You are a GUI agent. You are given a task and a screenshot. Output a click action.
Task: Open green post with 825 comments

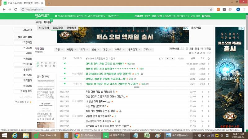click(105, 64)
